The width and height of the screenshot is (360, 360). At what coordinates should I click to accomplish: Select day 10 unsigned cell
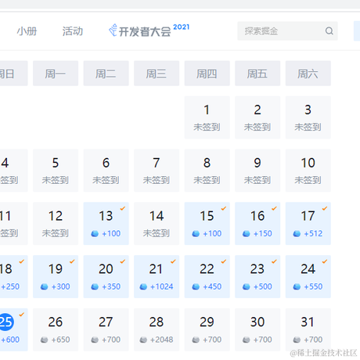click(308, 171)
